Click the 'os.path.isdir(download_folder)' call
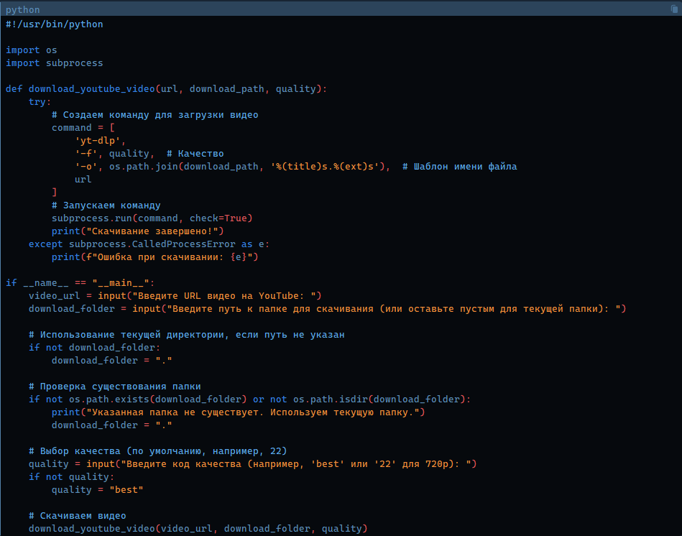 pyautogui.click(x=379, y=399)
